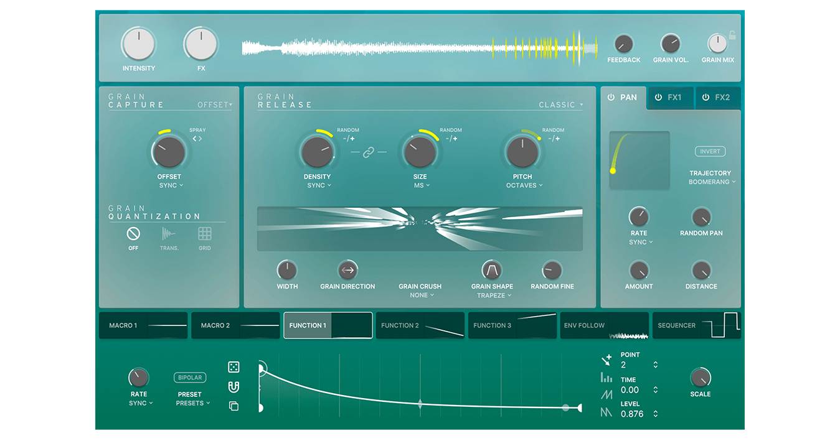Click the Invert button
Viewport: 840px width, 446px height.
tap(710, 152)
